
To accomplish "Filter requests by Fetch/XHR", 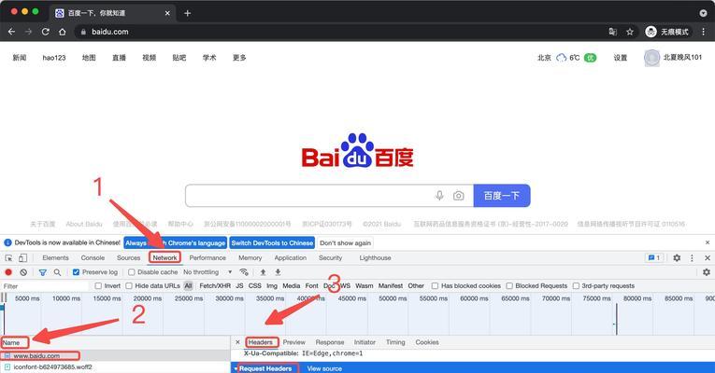I will (215, 285).
